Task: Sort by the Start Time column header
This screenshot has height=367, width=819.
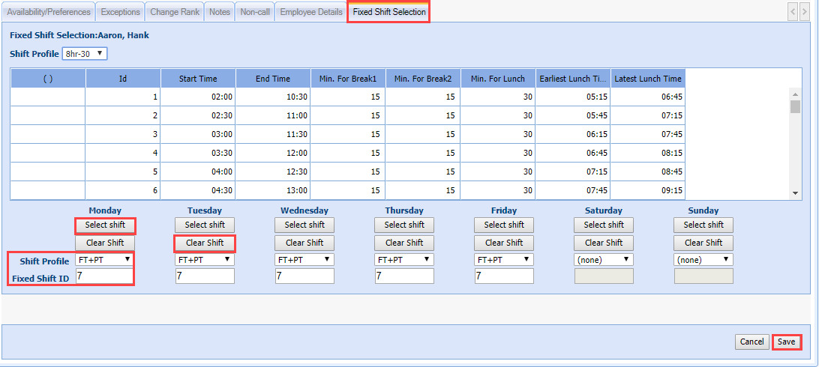Action: [x=198, y=79]
